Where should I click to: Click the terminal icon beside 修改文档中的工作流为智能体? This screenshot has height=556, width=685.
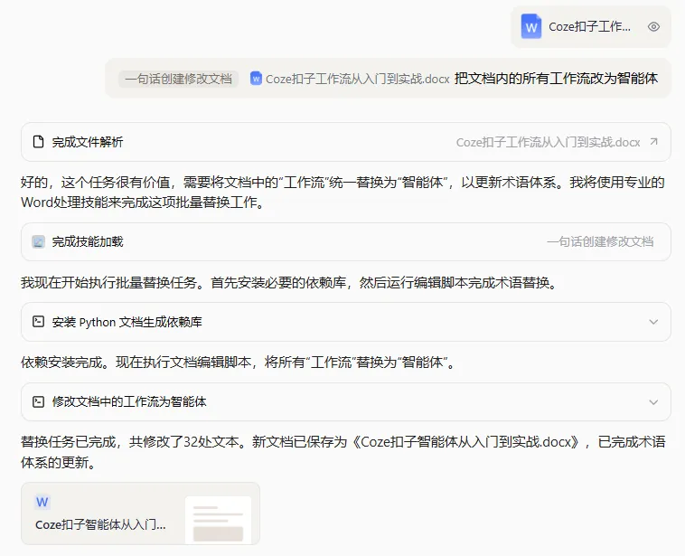pyautogui.click(x=39, y=401)
